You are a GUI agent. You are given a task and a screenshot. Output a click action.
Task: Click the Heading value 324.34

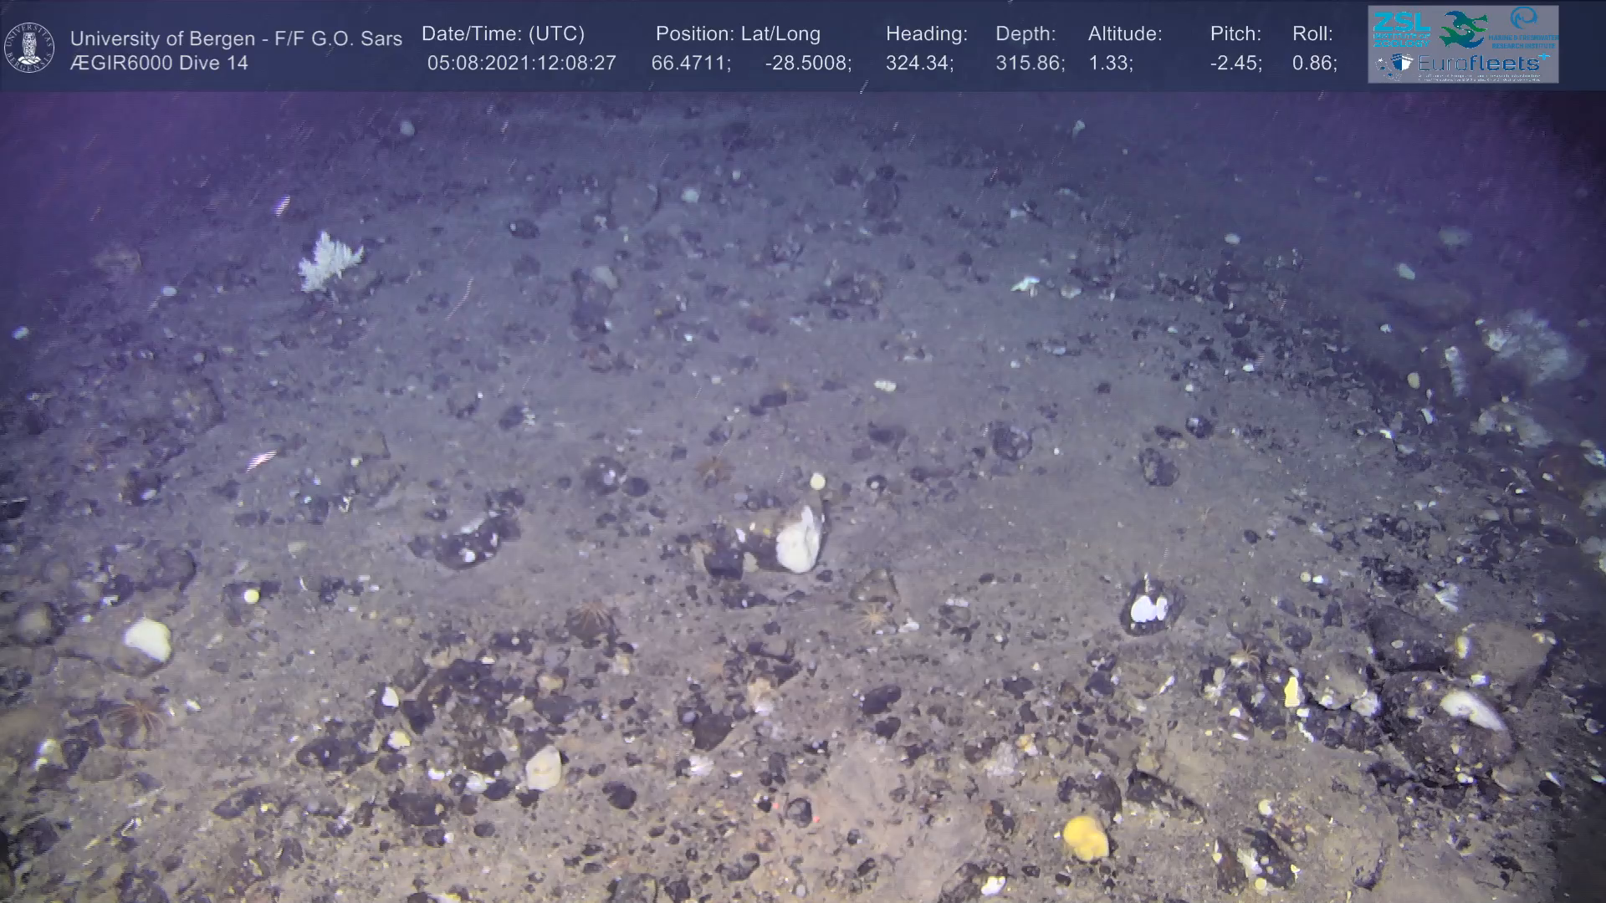click(919, 64)
